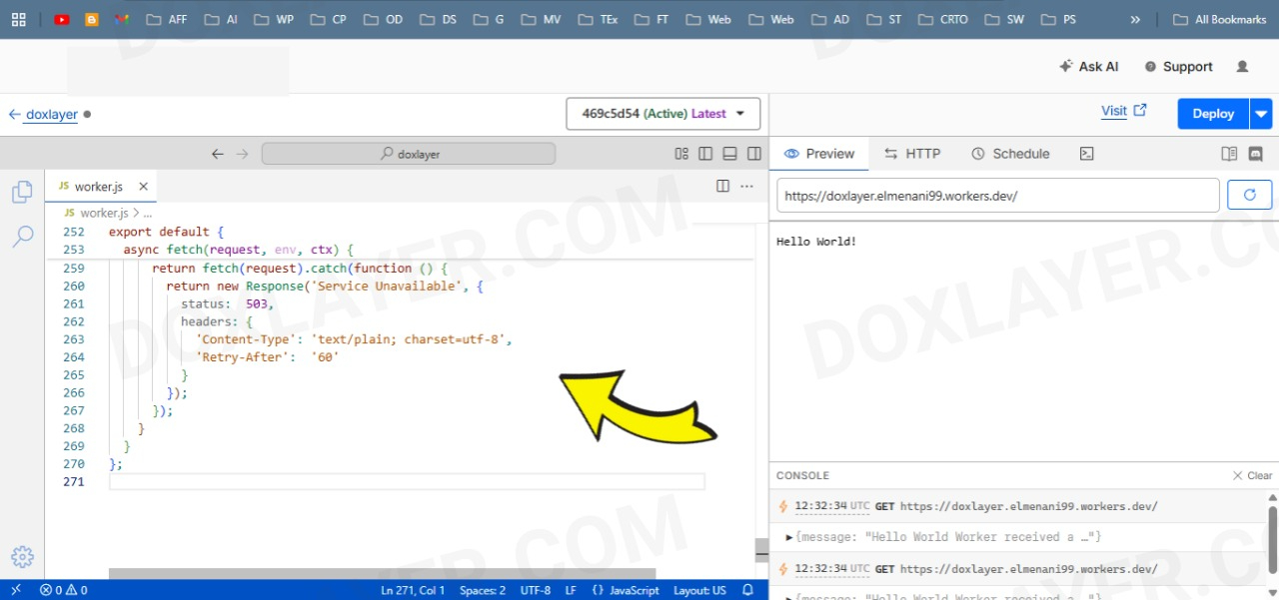Go forward with the editor navigation arrow
This screenshot has width=1279, height=600.
pos(241,154)
